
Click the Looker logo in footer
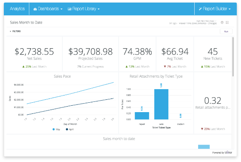pos(228,152)
